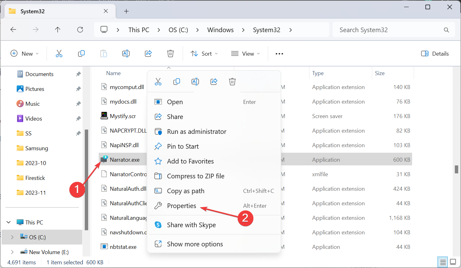Click the Share icon in the toolbar
Image resolution: width=461 pixels, height=268 pixels.
[148, 53]
